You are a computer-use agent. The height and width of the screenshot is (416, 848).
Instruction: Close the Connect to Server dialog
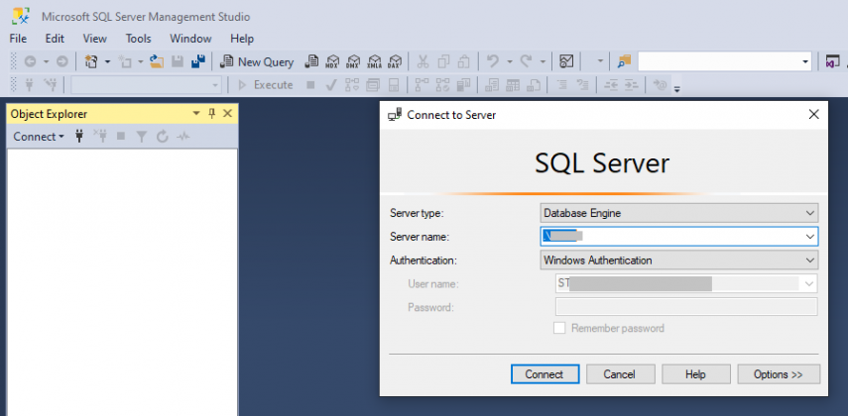pos(814,114)
